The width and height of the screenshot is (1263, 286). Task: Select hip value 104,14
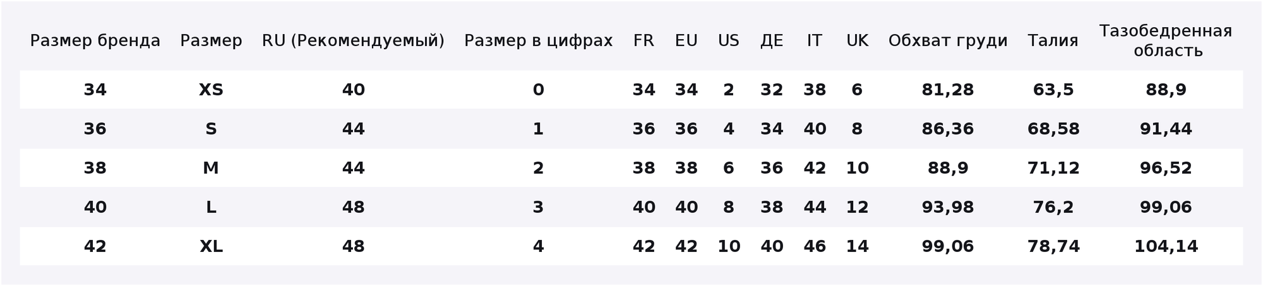tap(1166, 246)
